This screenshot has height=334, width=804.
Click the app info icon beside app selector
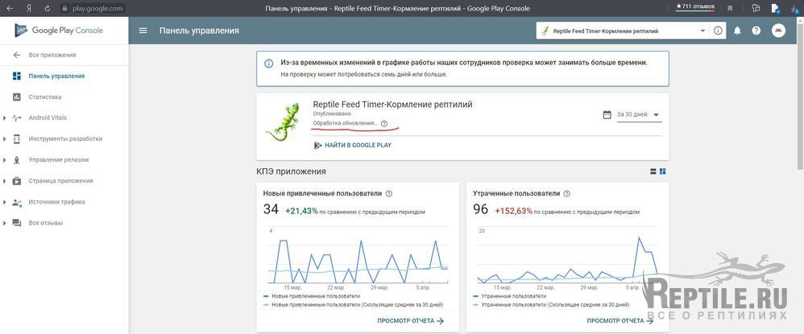717,31
